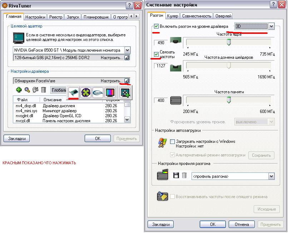Click OK in Системные настройки
The height and width of the screenshot is (233, 288).
[x=213, y=224]
